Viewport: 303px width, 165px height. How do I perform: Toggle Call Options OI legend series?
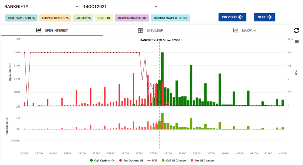[x=102, y=160]
